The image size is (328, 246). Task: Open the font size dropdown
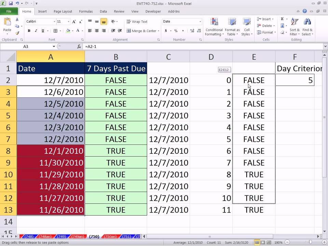tap(68, 22)
